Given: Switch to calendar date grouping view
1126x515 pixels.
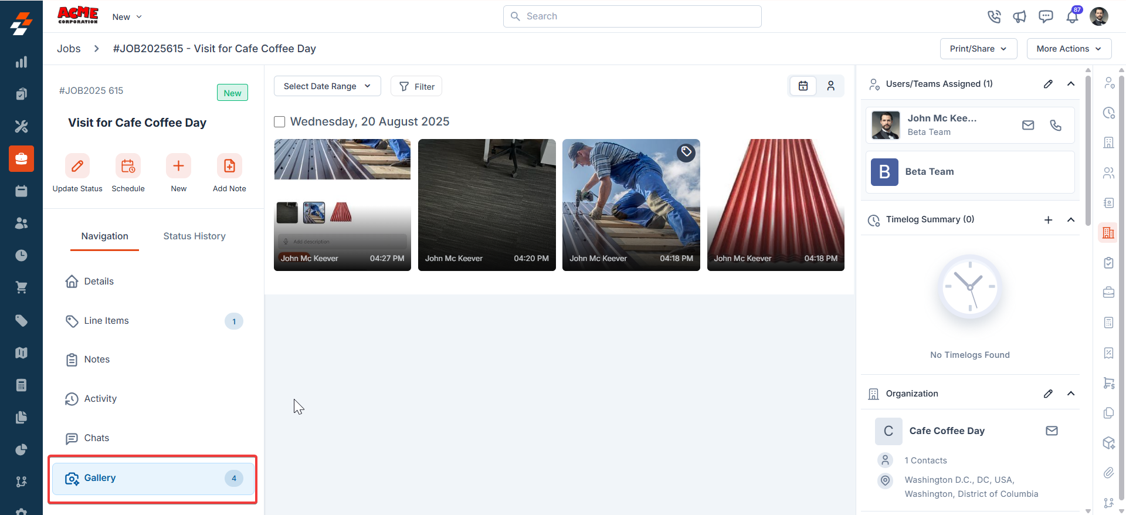Looking at the screenshot, I should click(x=803, y=86).
